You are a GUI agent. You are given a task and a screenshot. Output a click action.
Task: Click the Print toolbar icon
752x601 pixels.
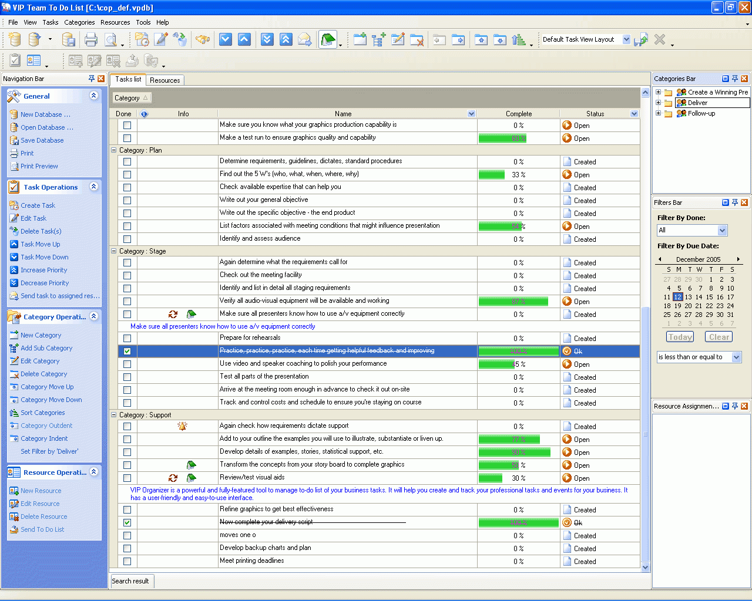[91, 39]
